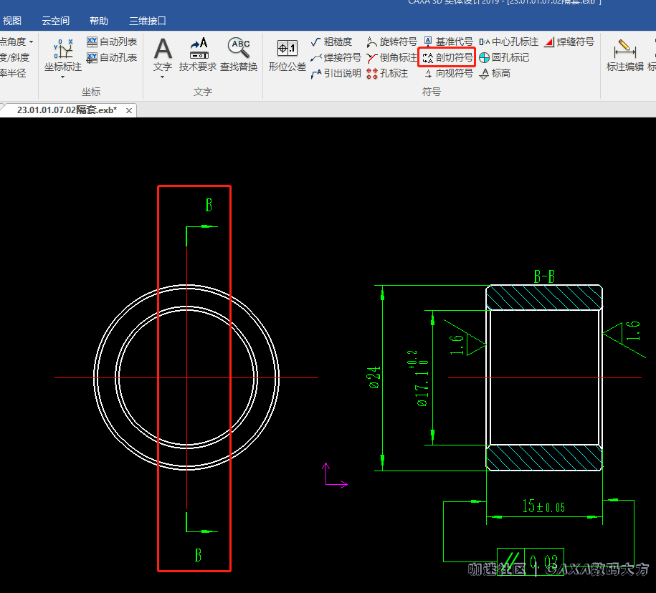Open the 标注编辑 dimension edit tool

click(624, 57)
